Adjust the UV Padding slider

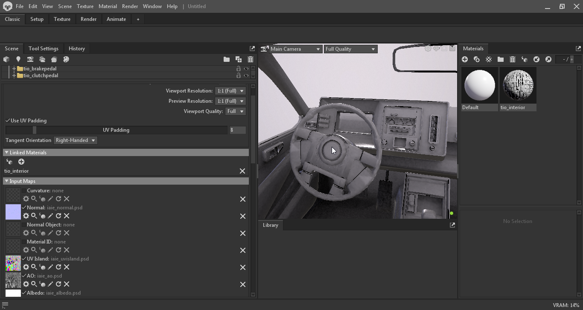[116, 130]
